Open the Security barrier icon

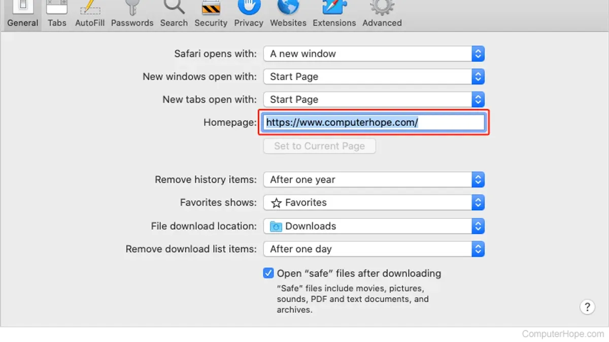211,7
